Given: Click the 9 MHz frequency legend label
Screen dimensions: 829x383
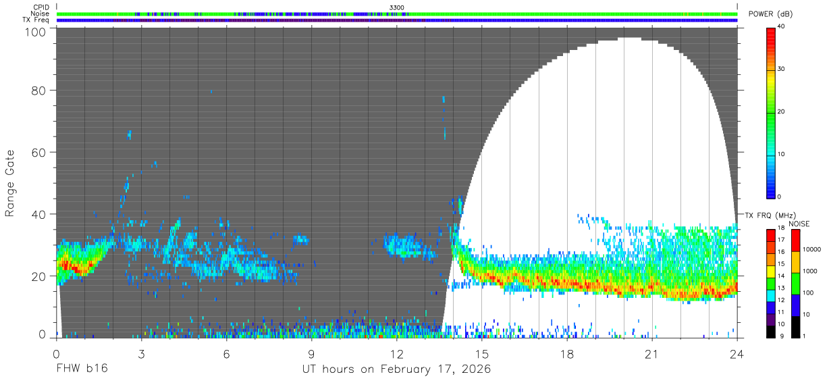Looking at the screenshot, I should tap(783, 336).
